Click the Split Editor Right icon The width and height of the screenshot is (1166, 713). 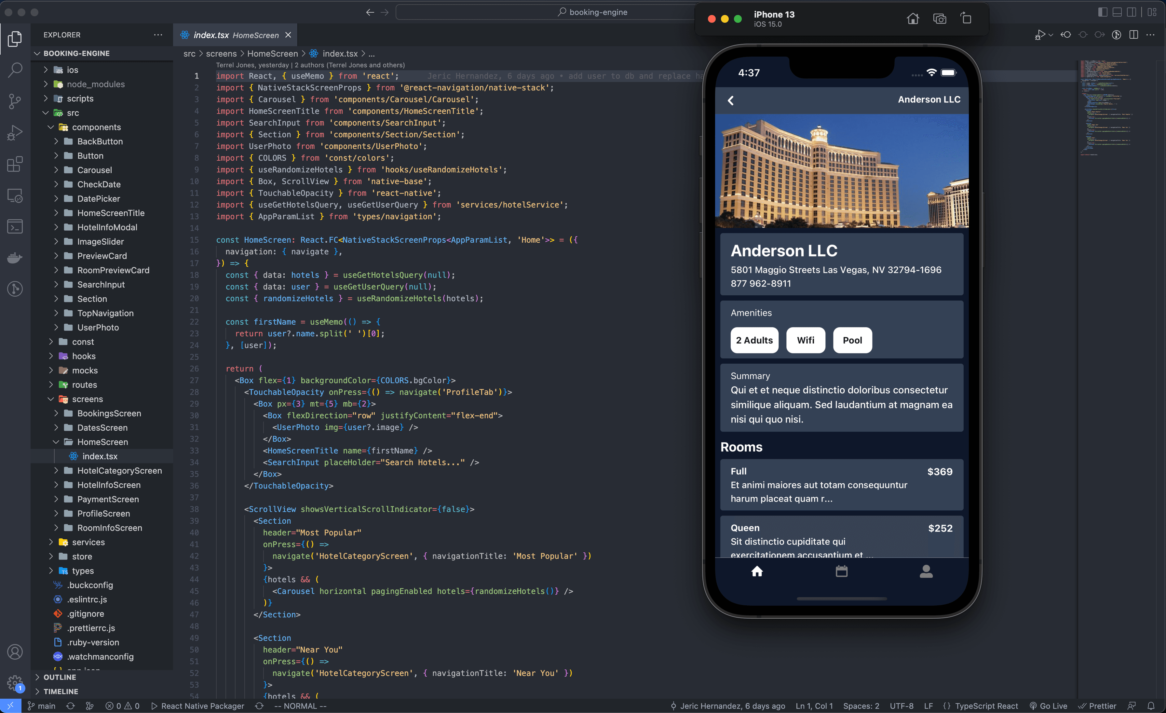tap(1133, 34)
